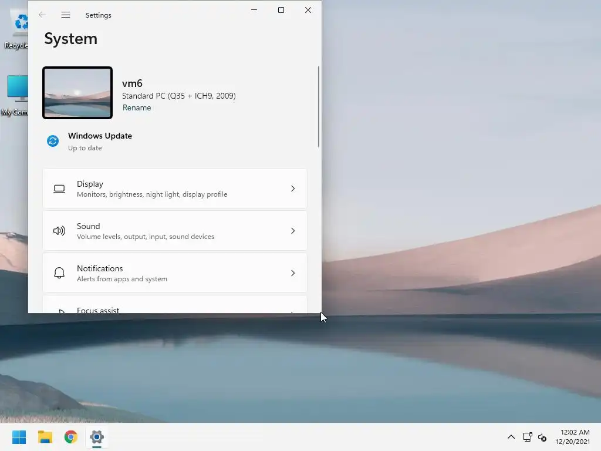Click the Settings gear taskbar icon

click(97, 437)
